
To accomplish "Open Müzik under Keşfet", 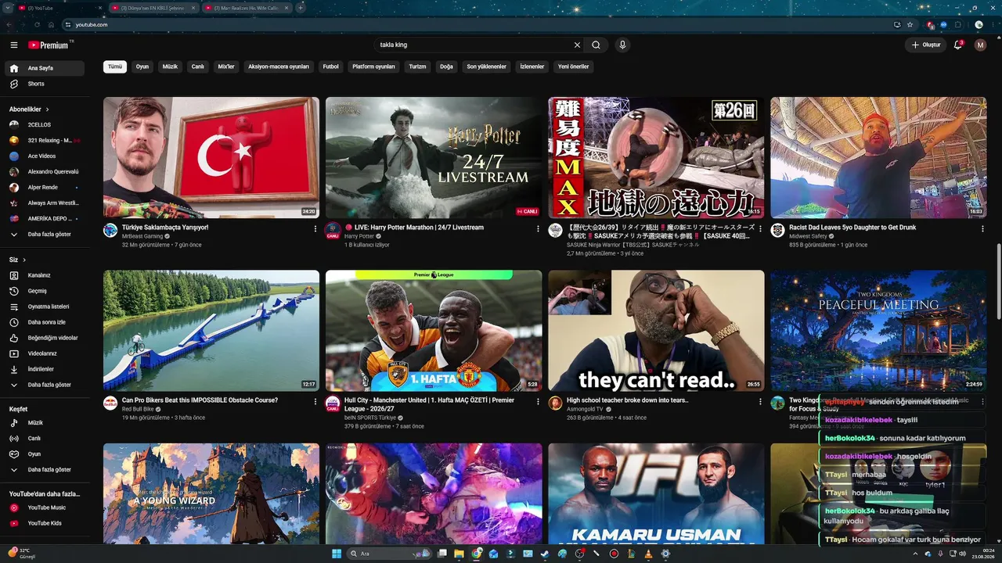I will click(45, 423).
